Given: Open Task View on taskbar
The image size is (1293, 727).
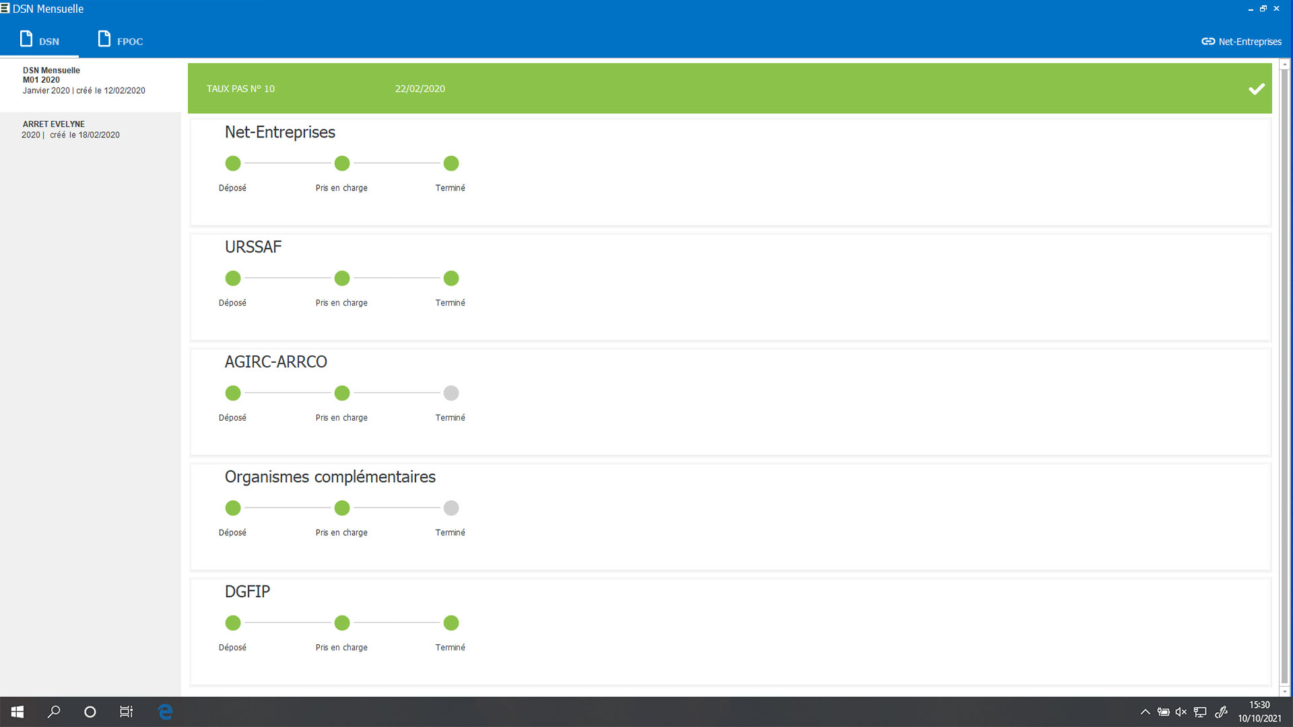Looking at the screenshot, I should click(126, 712).
